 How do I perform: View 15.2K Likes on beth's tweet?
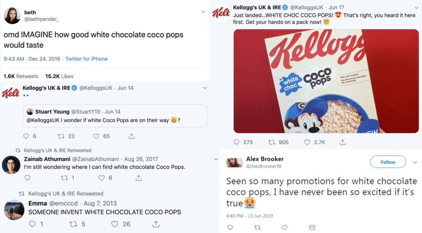(x=59, y=76)
